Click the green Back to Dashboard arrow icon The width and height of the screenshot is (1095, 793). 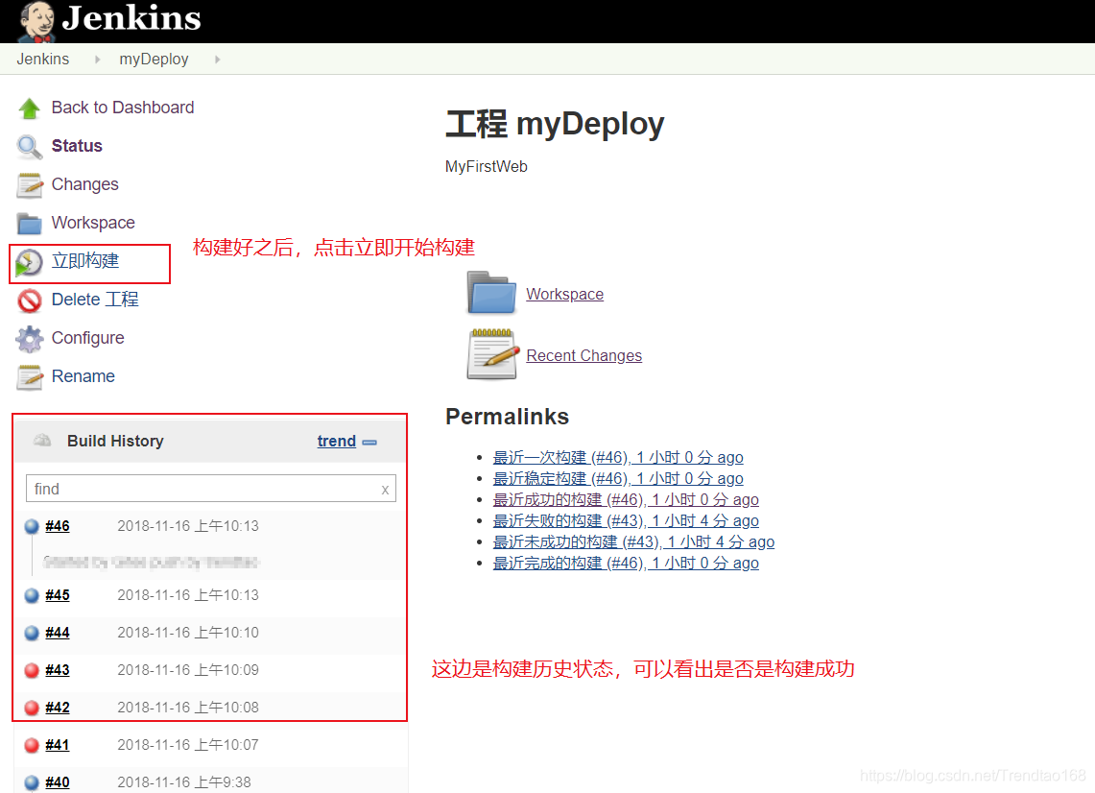coord(30,108)
